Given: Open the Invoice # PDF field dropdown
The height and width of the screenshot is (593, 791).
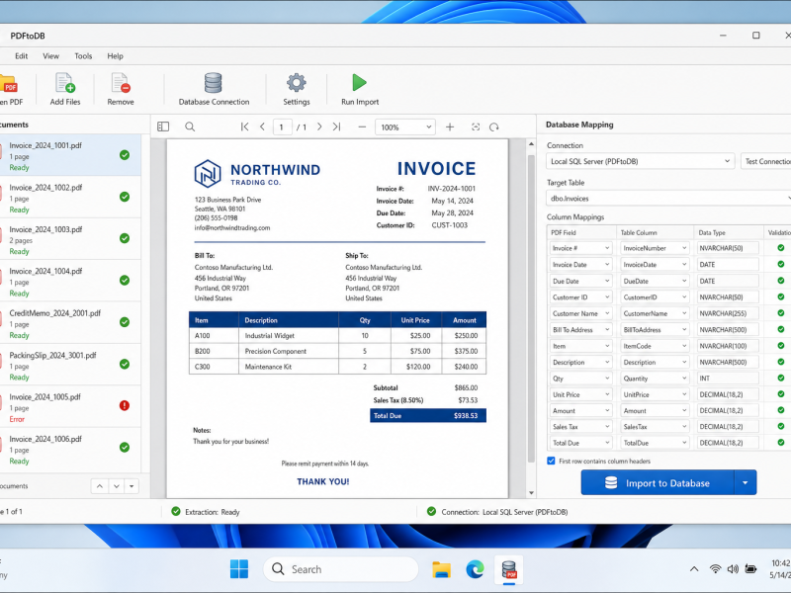Looking at the screenshot, I should click(x=580, y=248).
